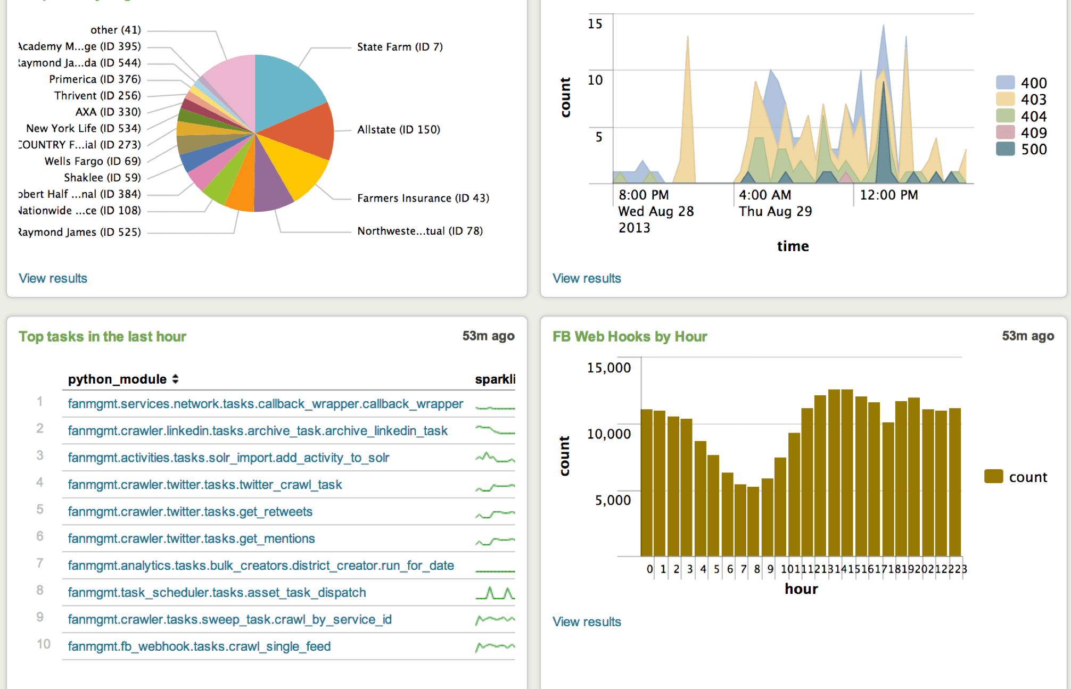Toggle visibility of the 500 series
This screenshot has height=689, width=1071.
[x=1033, y=150]
